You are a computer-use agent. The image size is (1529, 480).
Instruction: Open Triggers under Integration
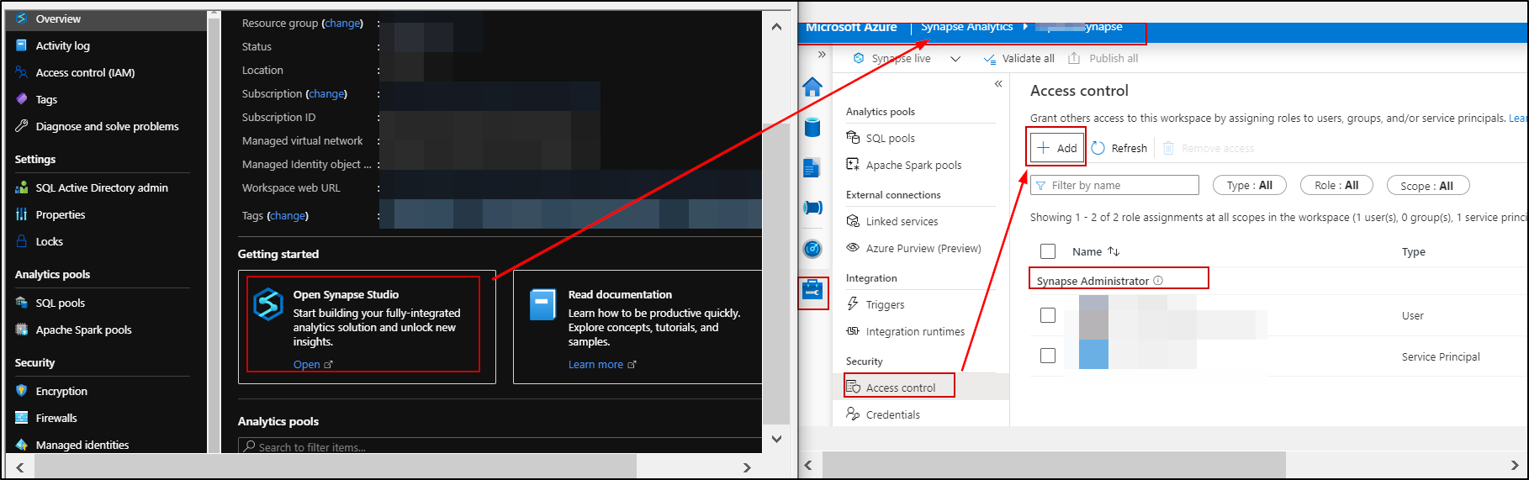point(885,304)
